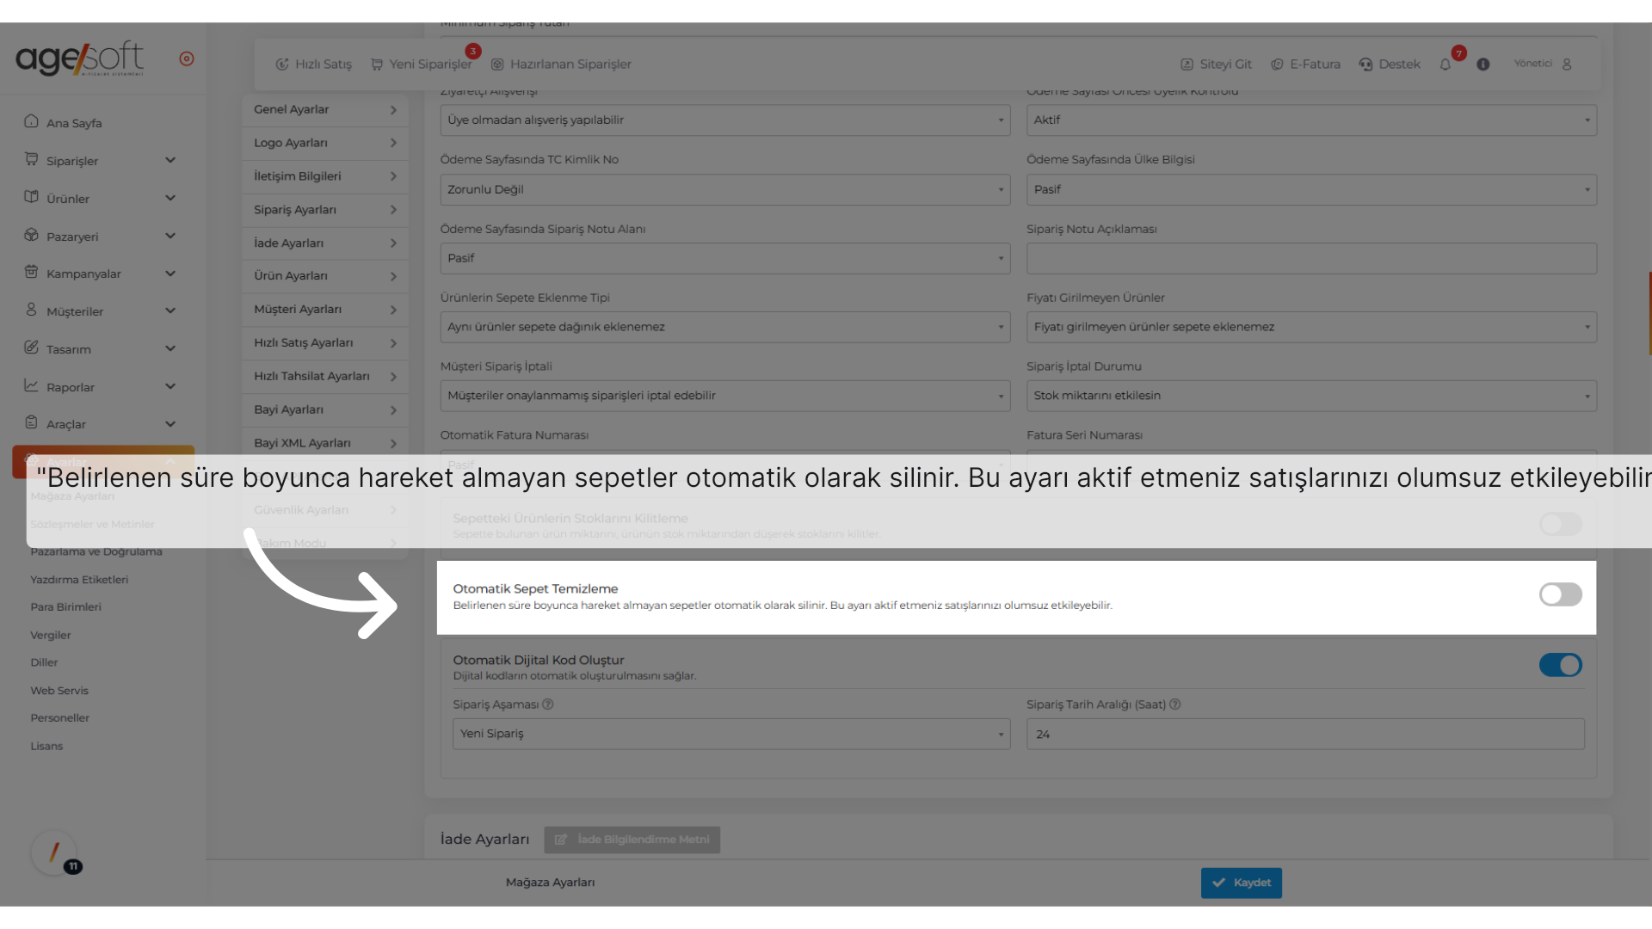The height and width of the screenshot is (929, 1652).
Task: Open E-Fatura
Action: pyautogui.click(x=1305, y=64)
